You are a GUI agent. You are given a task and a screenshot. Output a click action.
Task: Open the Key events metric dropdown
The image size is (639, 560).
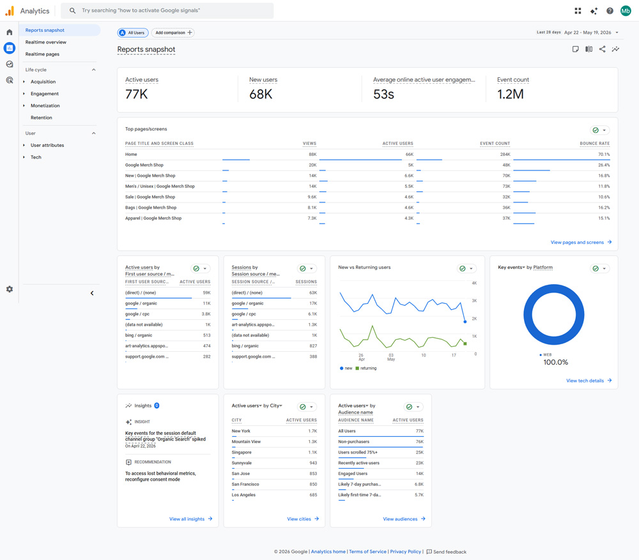pyautogui.click(x=511, y=268)
